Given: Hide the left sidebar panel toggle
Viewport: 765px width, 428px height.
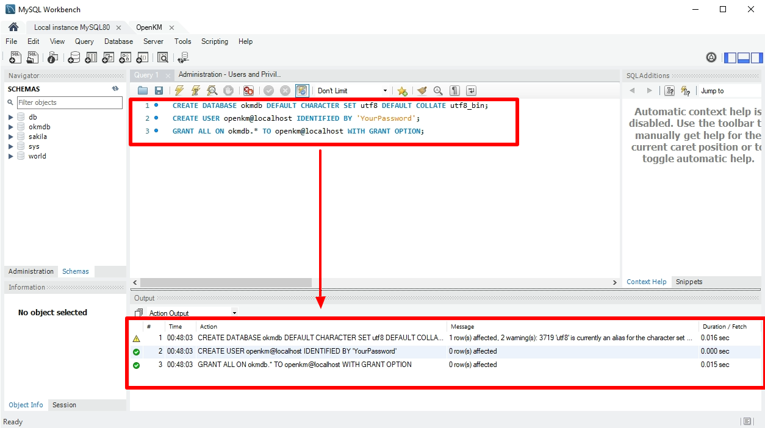Looking at the screenshot, I should point(730,58).
